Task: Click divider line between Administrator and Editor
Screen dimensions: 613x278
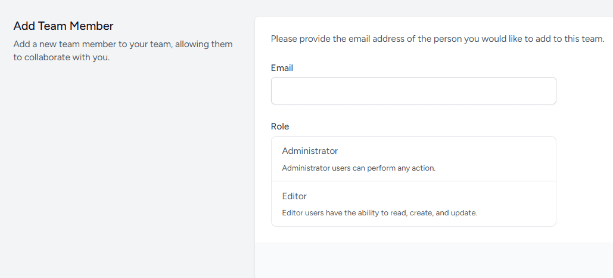Action: (413, 181)
